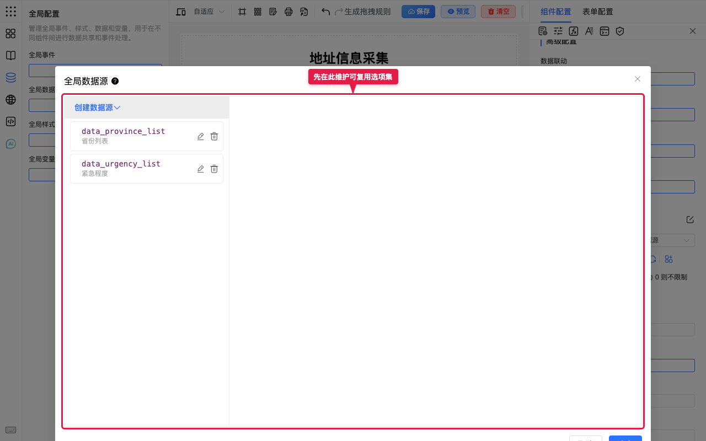
Task: Close the 全局数据源 dialog
Action: click(638, 79)
